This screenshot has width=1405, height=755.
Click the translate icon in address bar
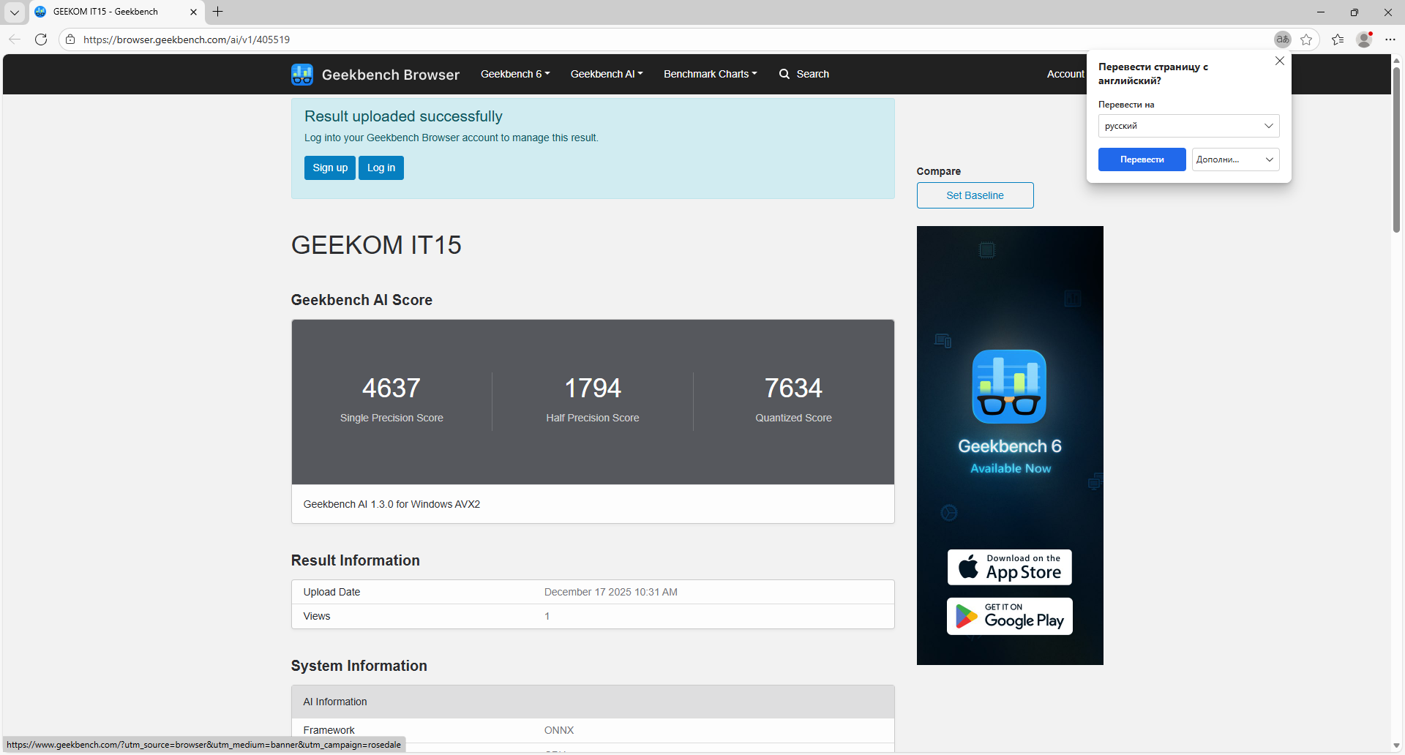[1282, 40]
